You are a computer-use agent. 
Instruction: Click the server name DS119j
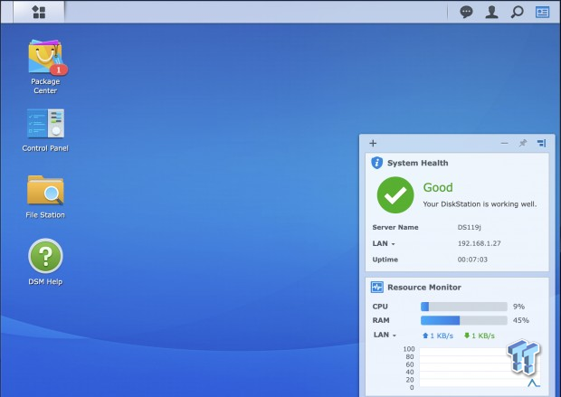click(x=469, y=227)
